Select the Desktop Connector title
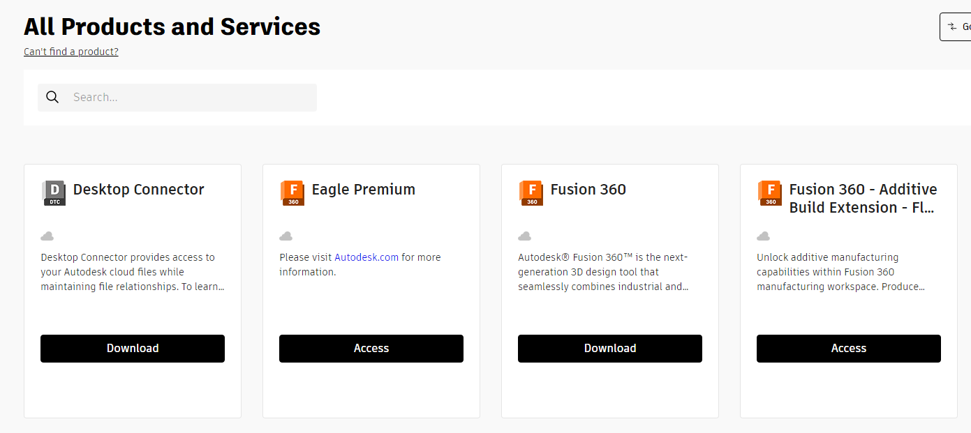The image size is (971, 433). (139, 190)
